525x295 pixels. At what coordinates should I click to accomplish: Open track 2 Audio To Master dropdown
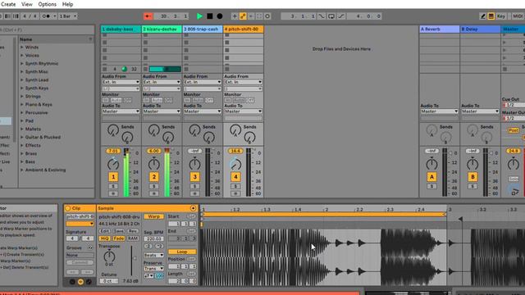[x=162, y=111]
